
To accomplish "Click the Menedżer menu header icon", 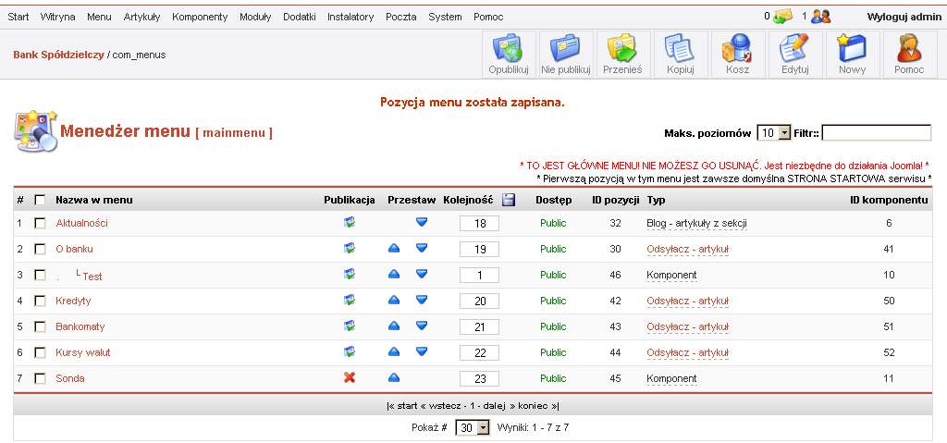I will (x=36, y=130).
